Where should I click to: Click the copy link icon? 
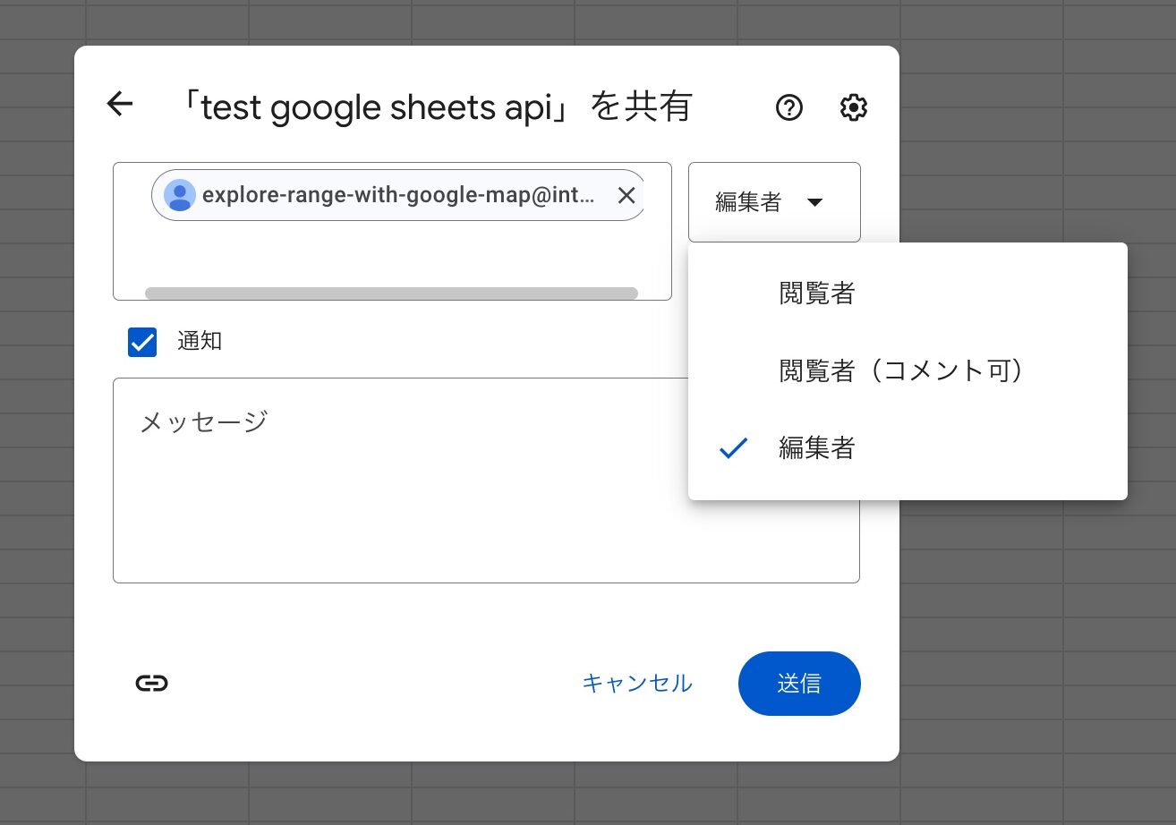150,683
